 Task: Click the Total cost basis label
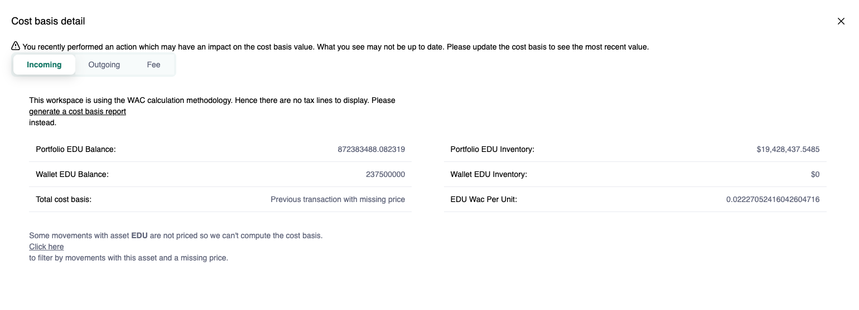tap(64, 199)
